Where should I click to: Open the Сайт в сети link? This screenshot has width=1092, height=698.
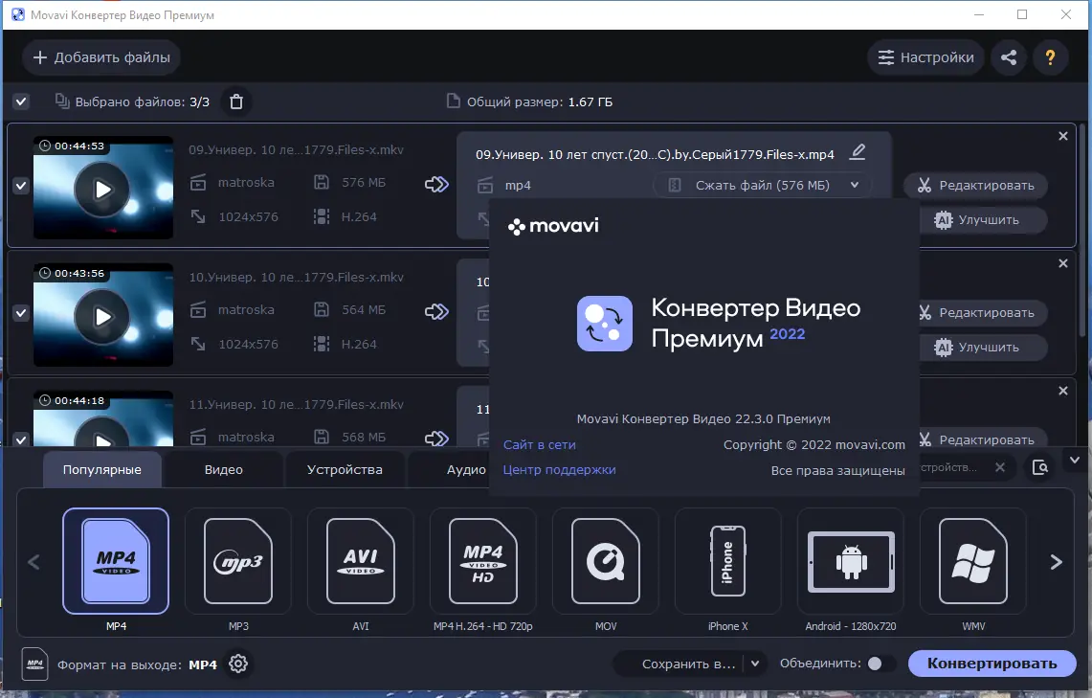(x=539, y=444)
